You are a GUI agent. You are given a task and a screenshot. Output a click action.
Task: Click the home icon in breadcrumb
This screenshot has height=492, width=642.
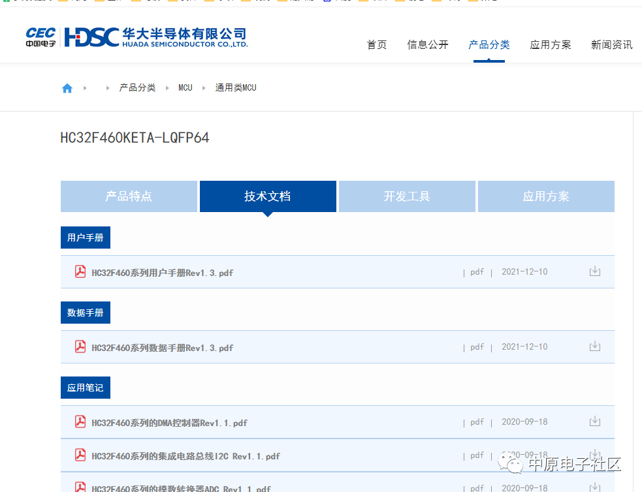tap(67, 88)
